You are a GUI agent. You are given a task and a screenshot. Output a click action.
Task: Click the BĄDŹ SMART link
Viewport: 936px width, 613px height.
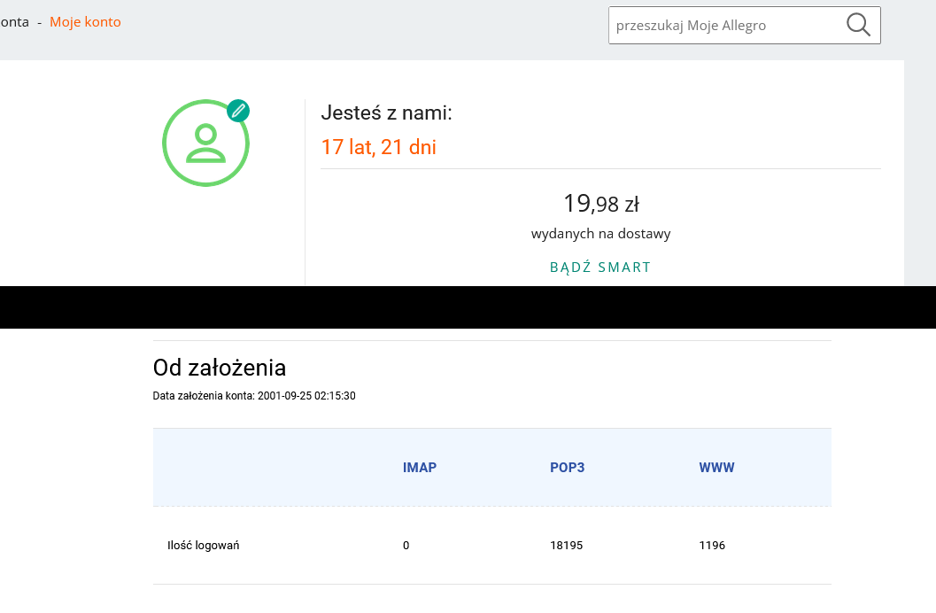[600, 268]
